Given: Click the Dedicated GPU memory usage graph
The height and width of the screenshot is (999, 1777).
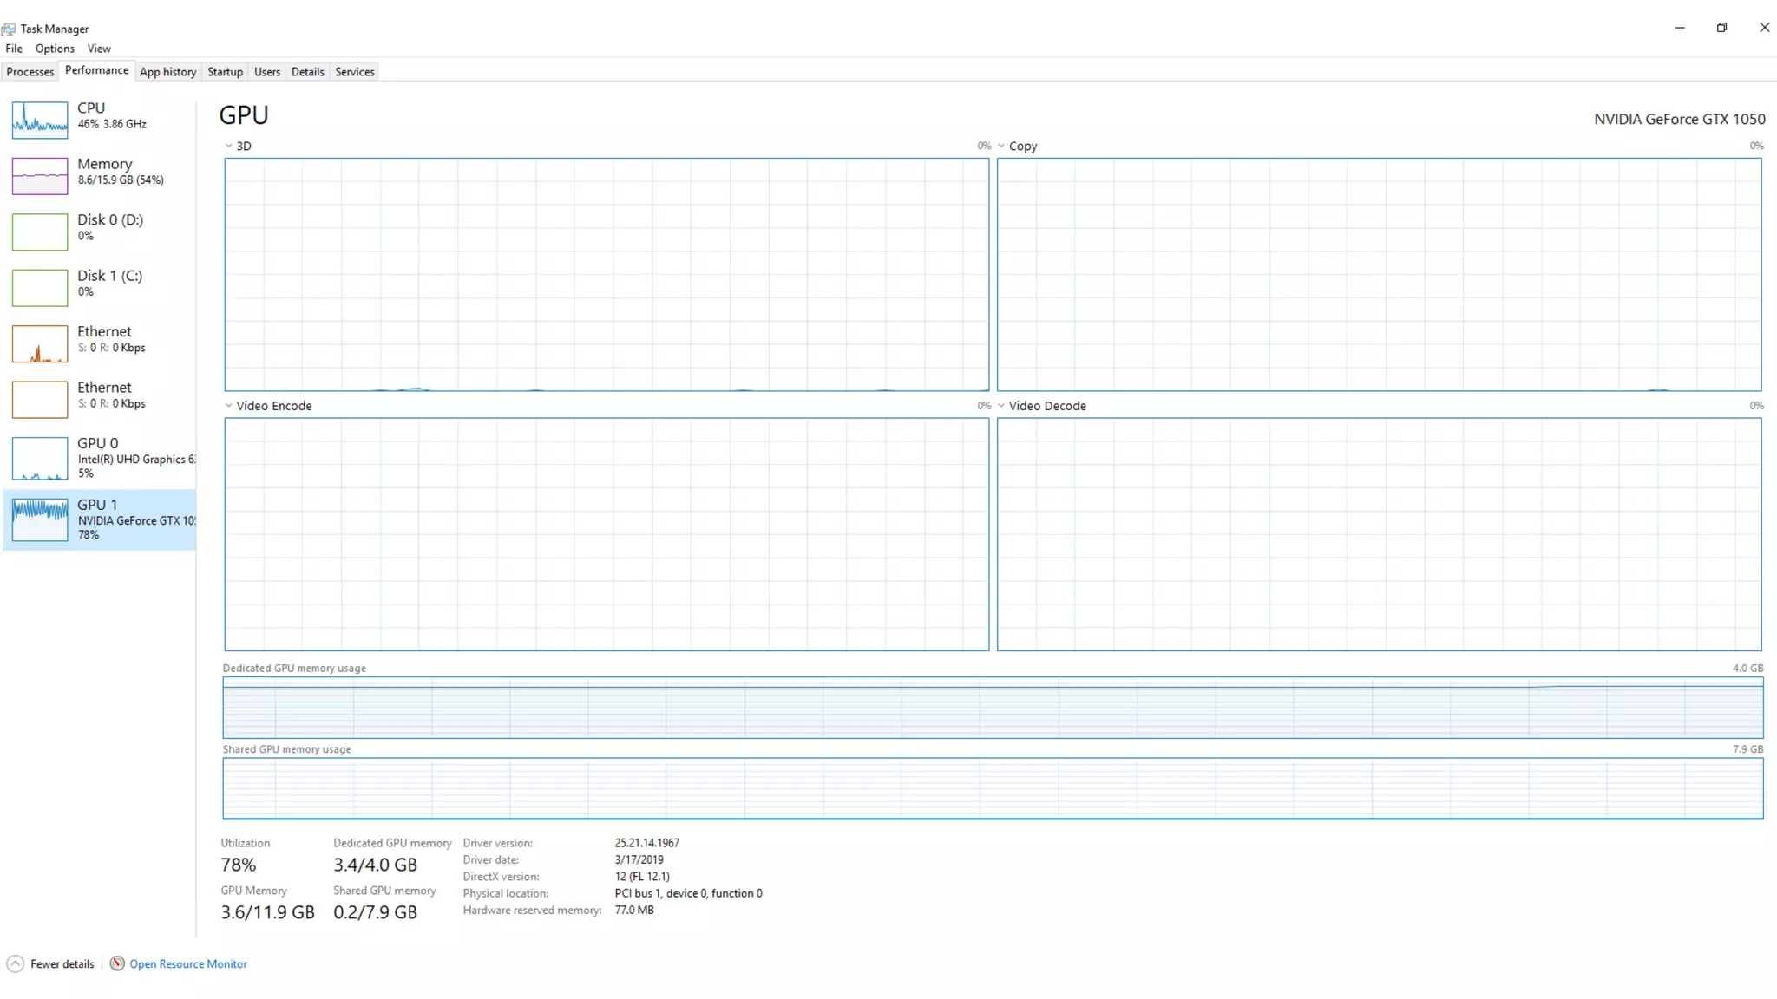Looking at the screenshot, I should 993,708.
